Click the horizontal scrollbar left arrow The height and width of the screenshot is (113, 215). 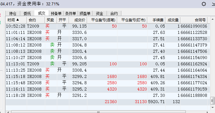(x=8, y=112)
